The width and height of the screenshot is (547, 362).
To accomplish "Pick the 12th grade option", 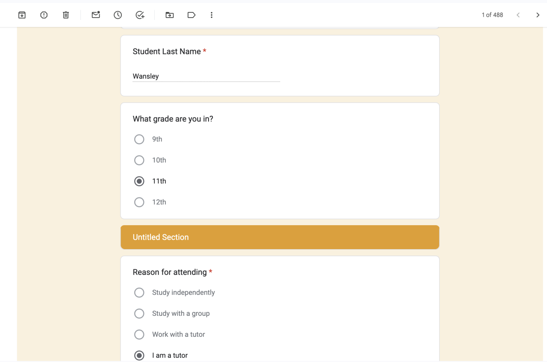I will (x=139, y=202).
